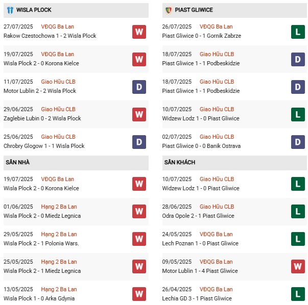Viewport: 308px width, 305px height.
Task: Open VĐQG Ba Lan link dated 27/07/2025
Action: click(58, 27)
